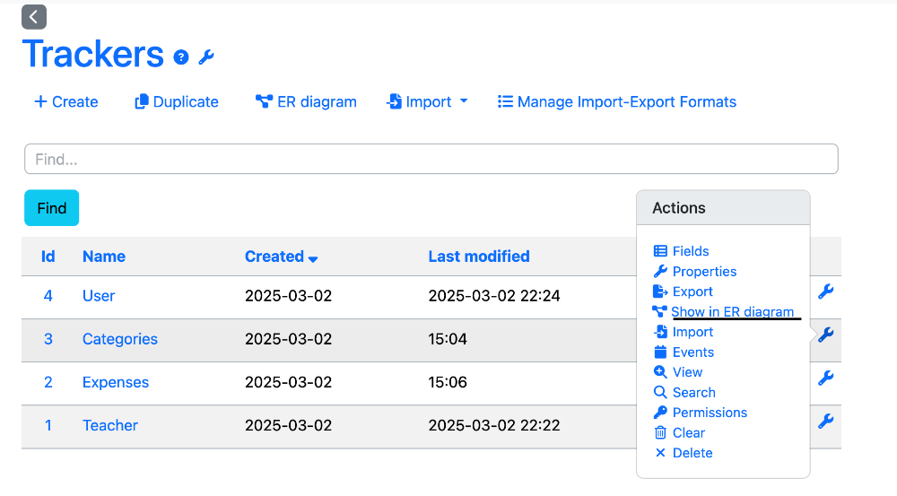Viewport: 897px width, 496px height.
Task: Click the wrench icon on the Categories row
Action: click(x=825, y=335)
